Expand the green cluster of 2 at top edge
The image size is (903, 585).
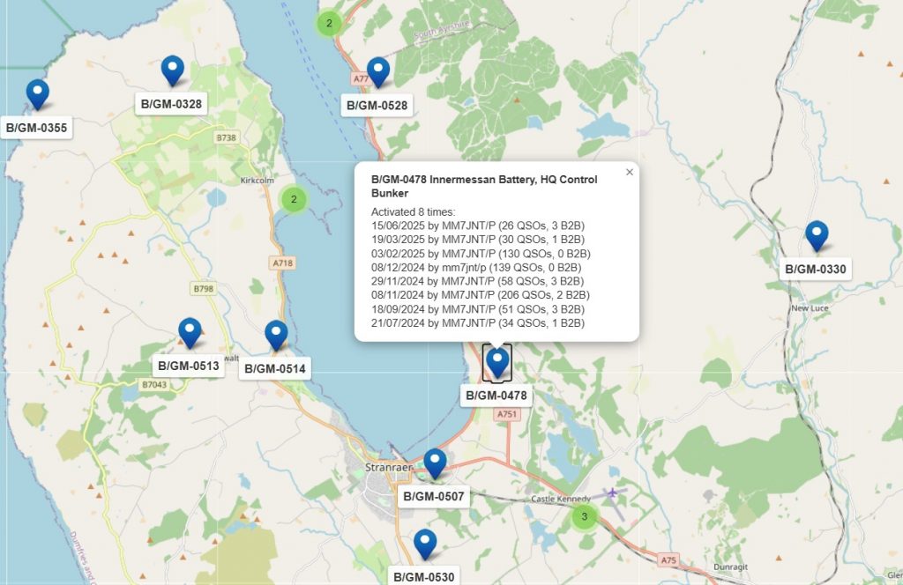pos(328,23)
